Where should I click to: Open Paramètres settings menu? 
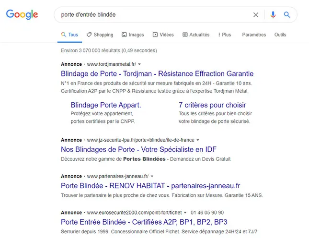(x=254, y=35)
